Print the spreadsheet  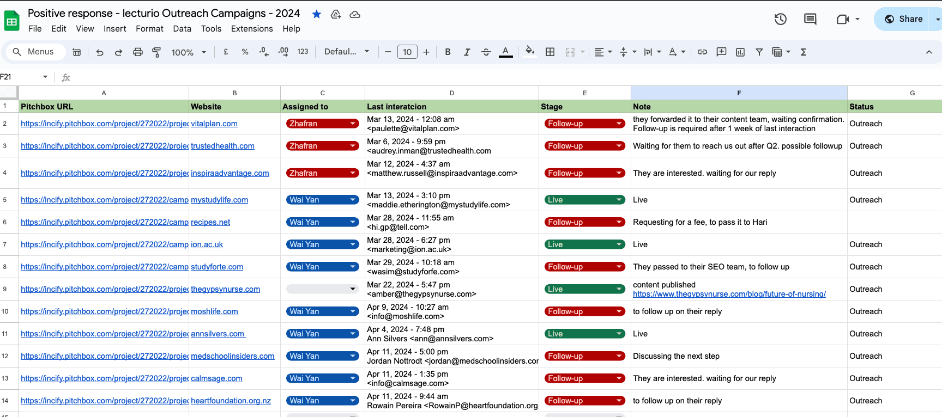pyautogui.click(x=138, y=52)
